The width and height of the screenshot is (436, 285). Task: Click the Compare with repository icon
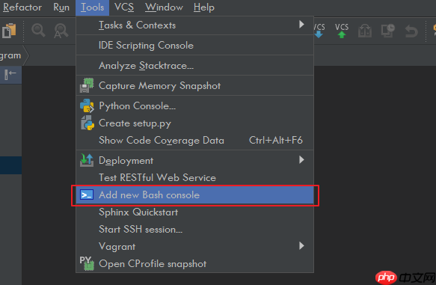[x=365, y=31]
